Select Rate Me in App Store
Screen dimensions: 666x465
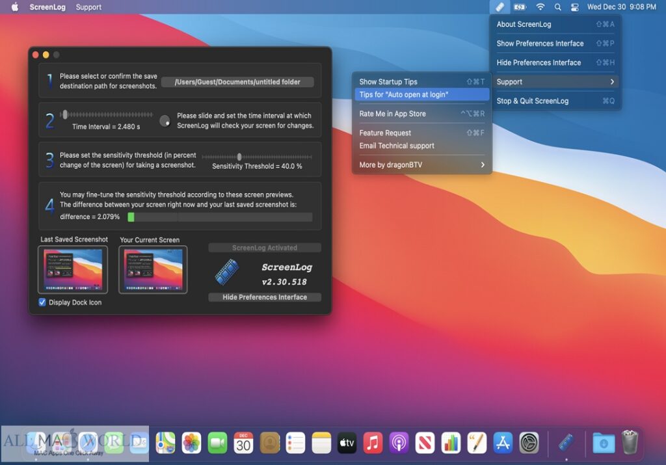point(421,114)
